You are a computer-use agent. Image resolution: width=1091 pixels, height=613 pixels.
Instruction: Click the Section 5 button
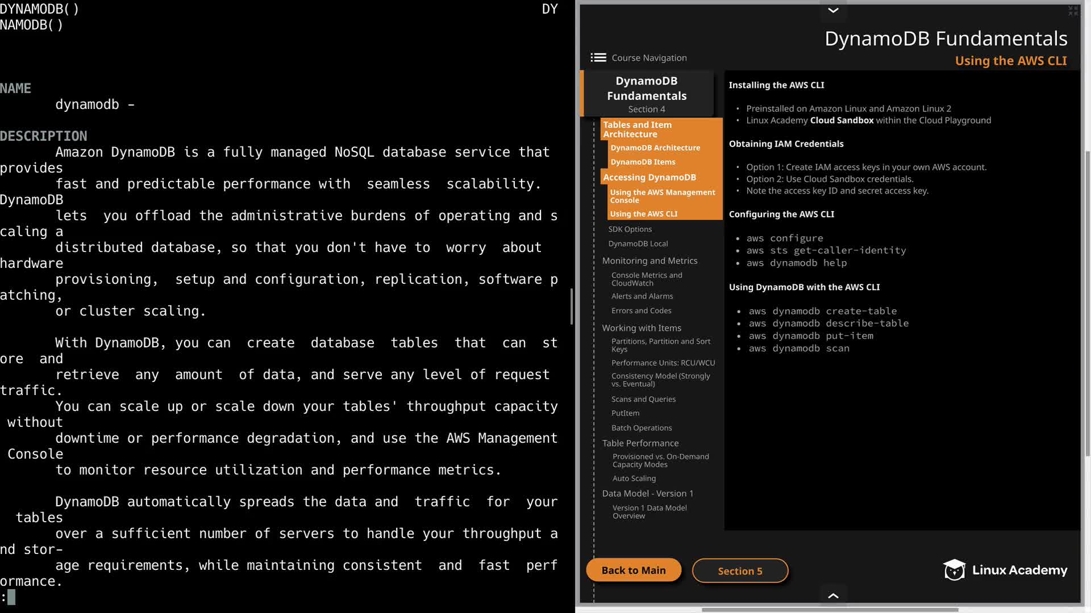click(740, 571)
